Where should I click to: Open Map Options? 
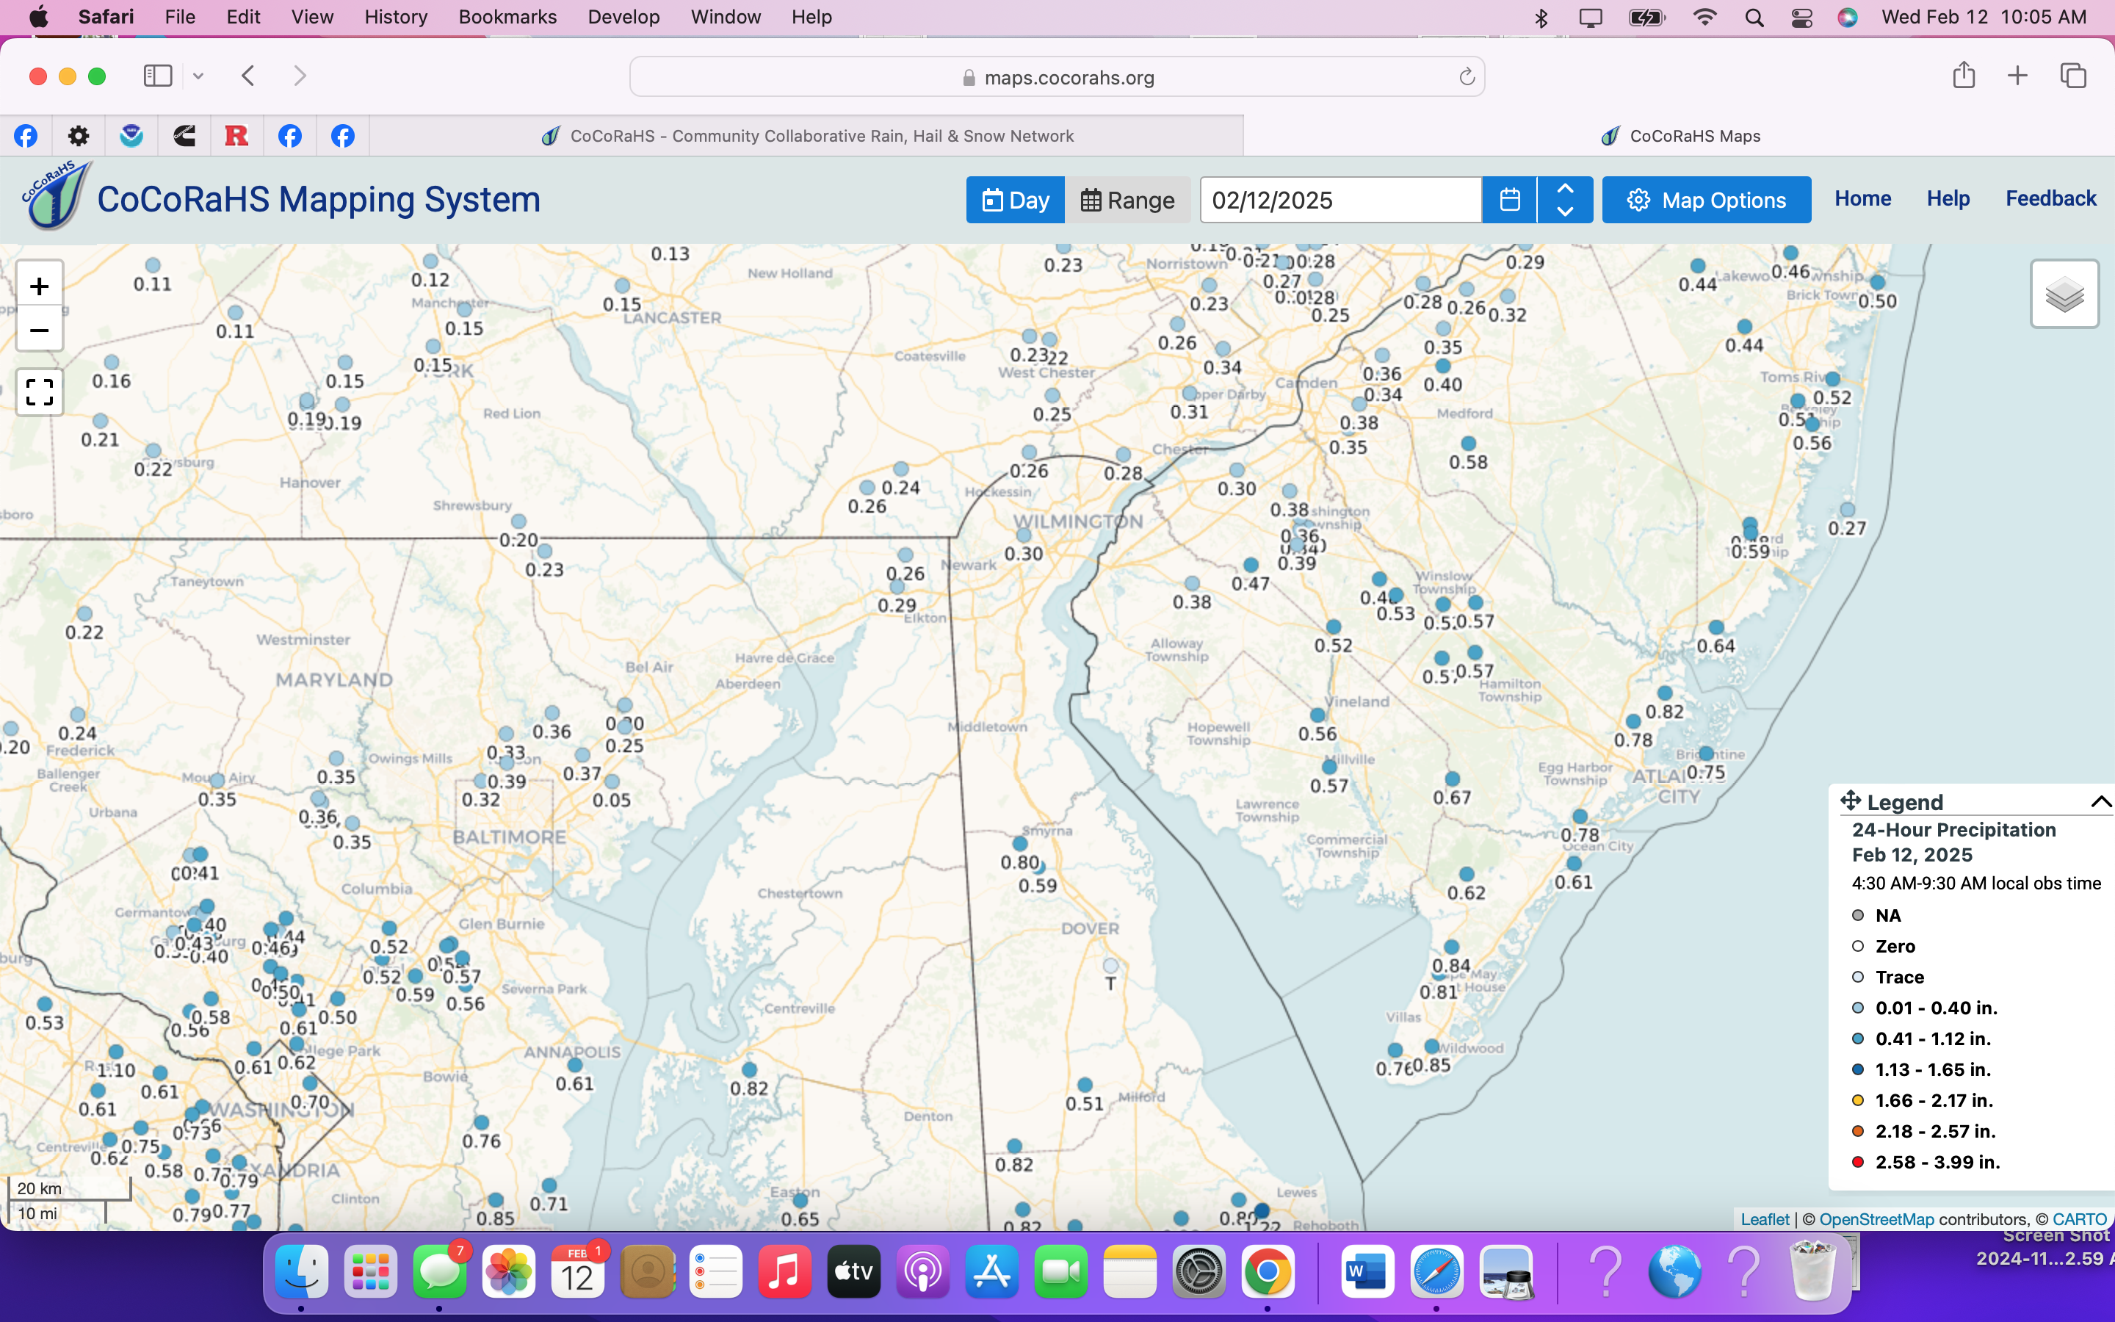click(x=1706, y=199)
